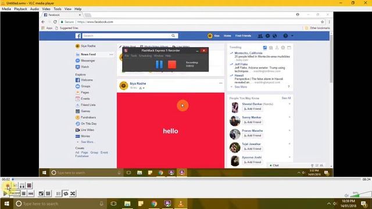Click the main taskbar search box
Screen dimensions: 372x209
(x=60, y=204)
